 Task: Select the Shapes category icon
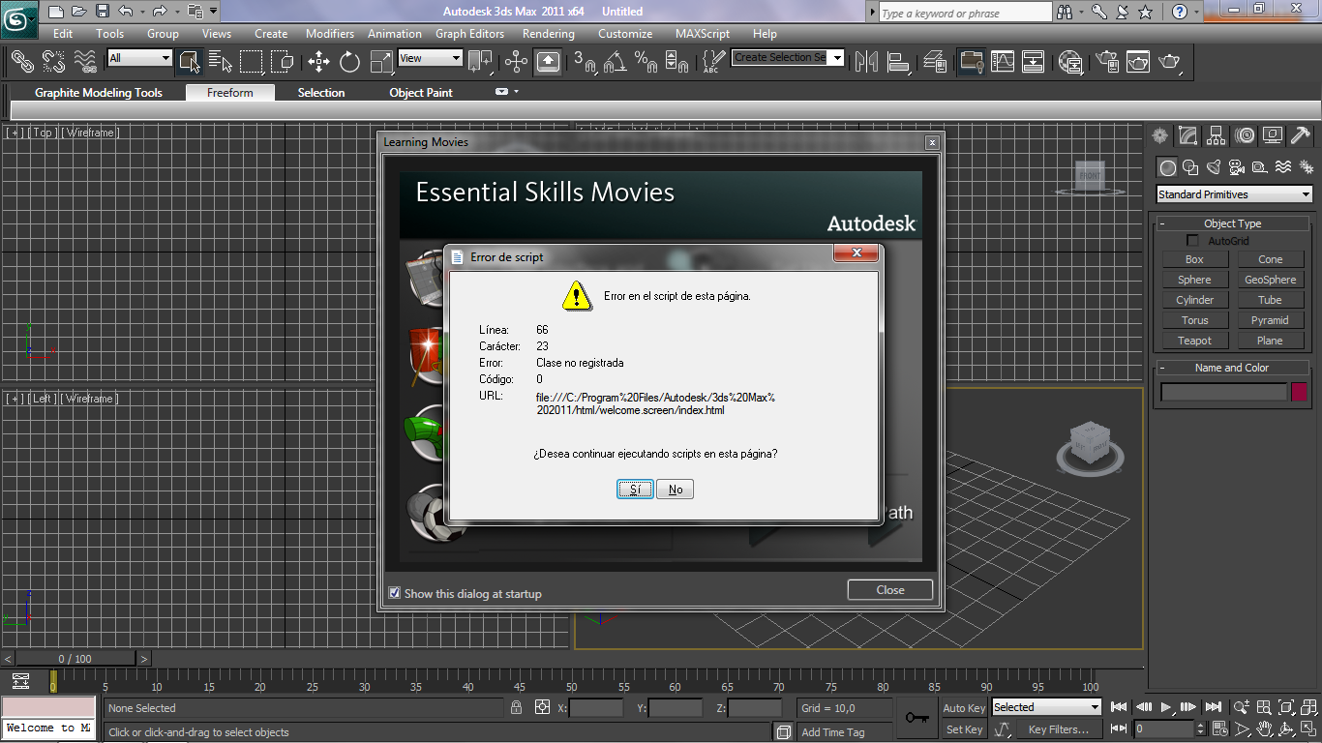(x=1191, y=167)
